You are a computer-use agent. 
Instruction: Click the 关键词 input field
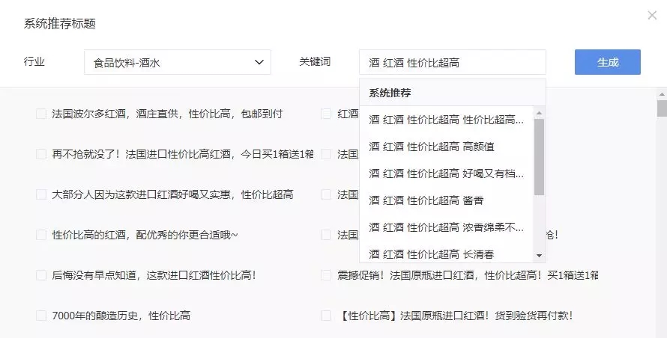tap(452, 62)
